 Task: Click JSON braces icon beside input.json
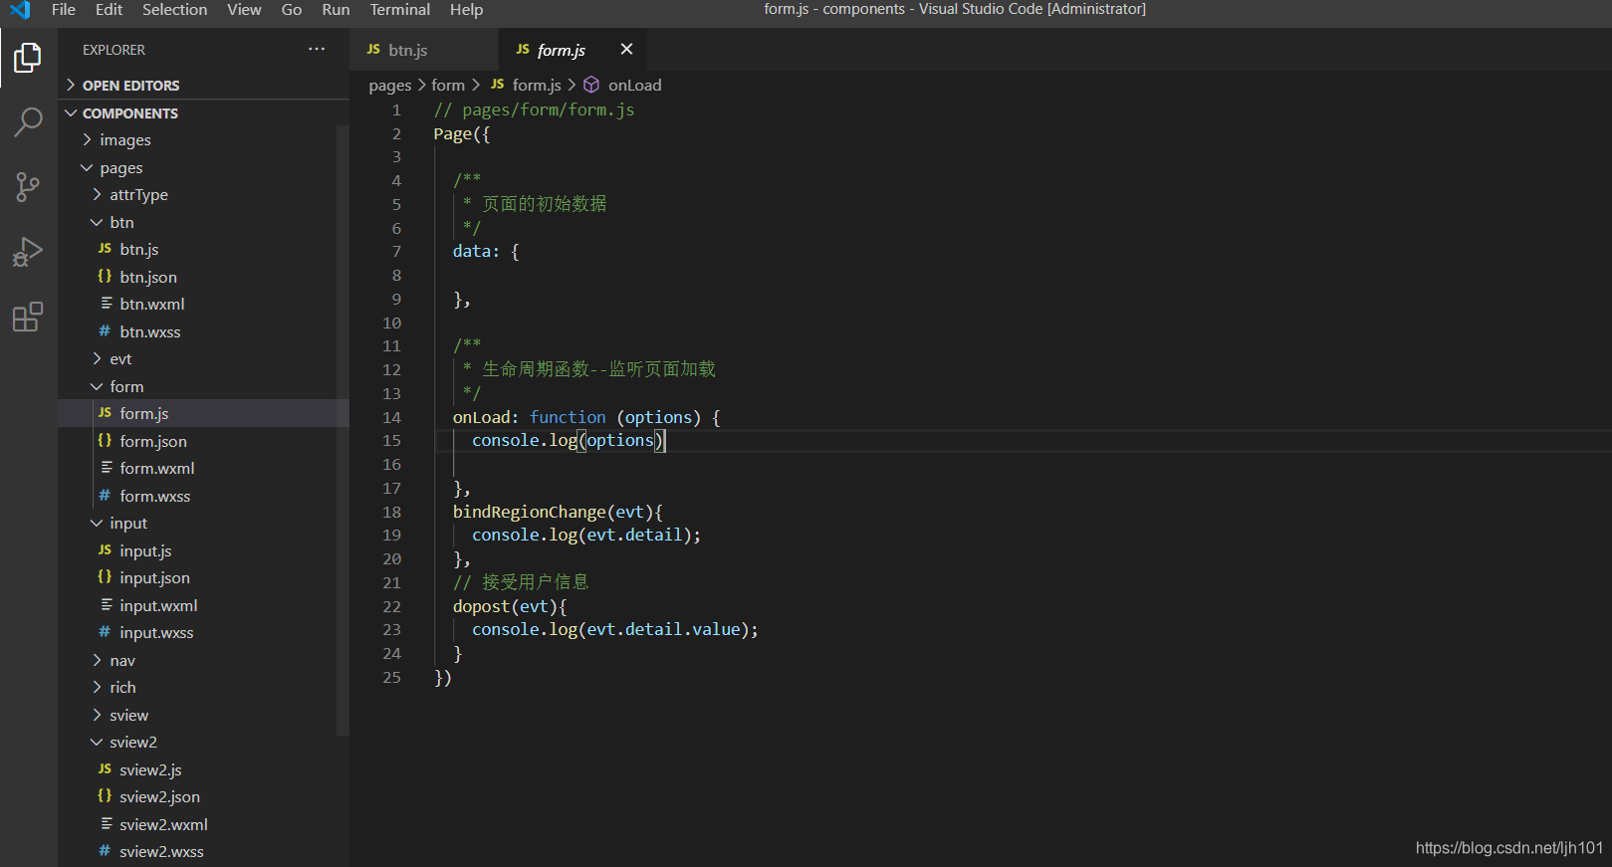105,576
